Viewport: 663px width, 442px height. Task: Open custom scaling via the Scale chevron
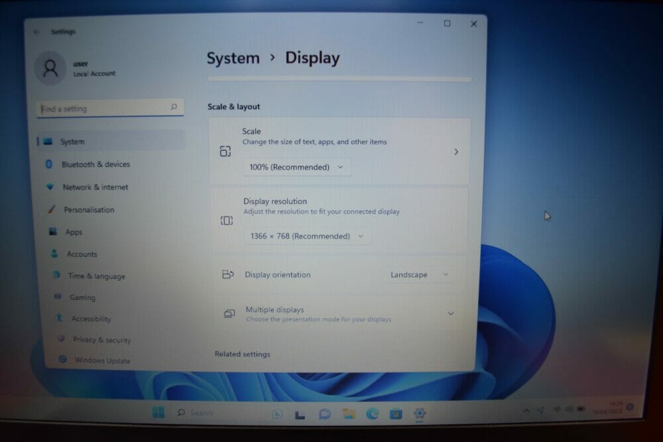[456, 152]
